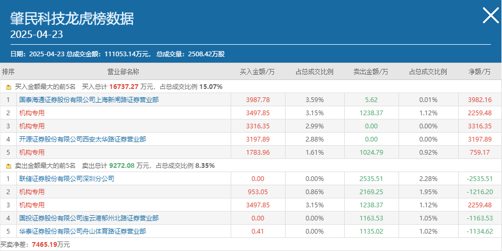This screenshot has height=251, width=502.
Task: Click the buy total 16737.27
Action: coord(124,87)
